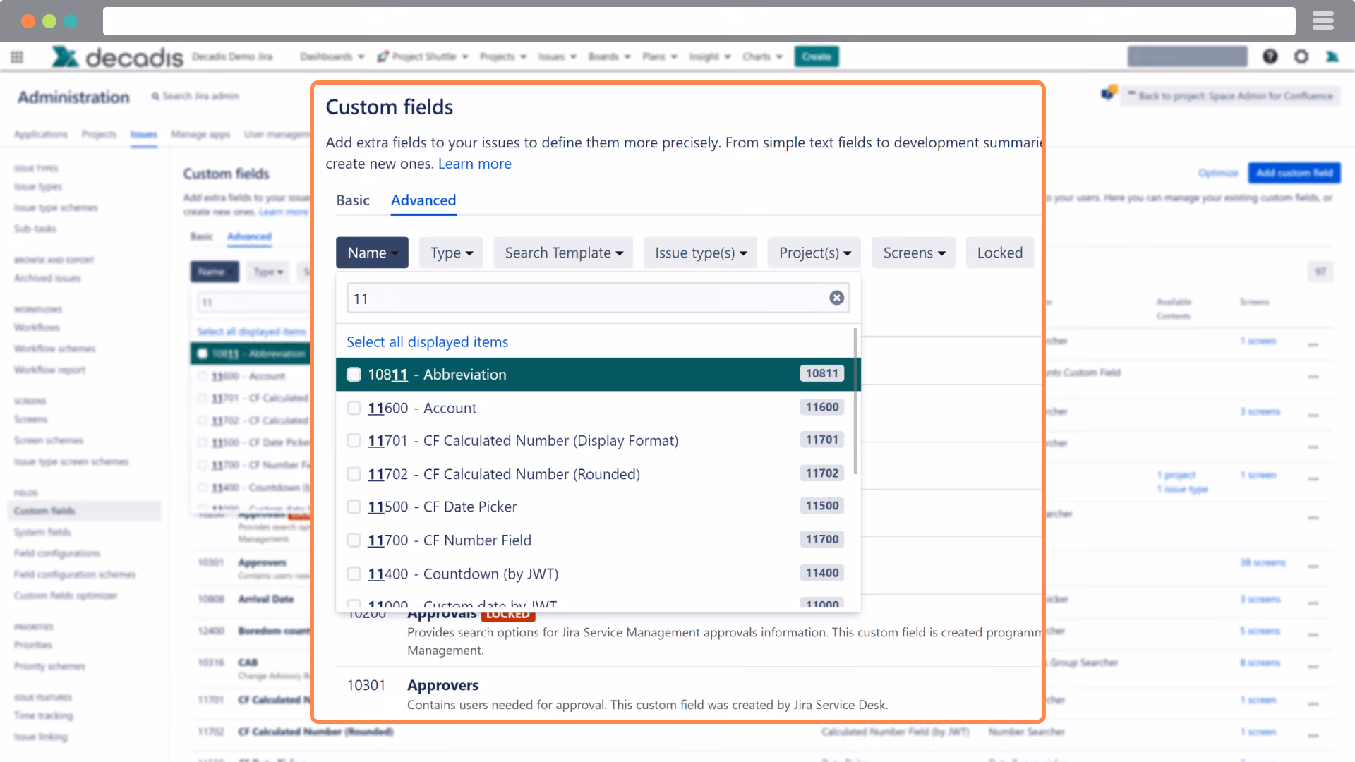This screenshot has height=762, width=1355.
Task: Click the Approvers field name
Action: point(442,685)
